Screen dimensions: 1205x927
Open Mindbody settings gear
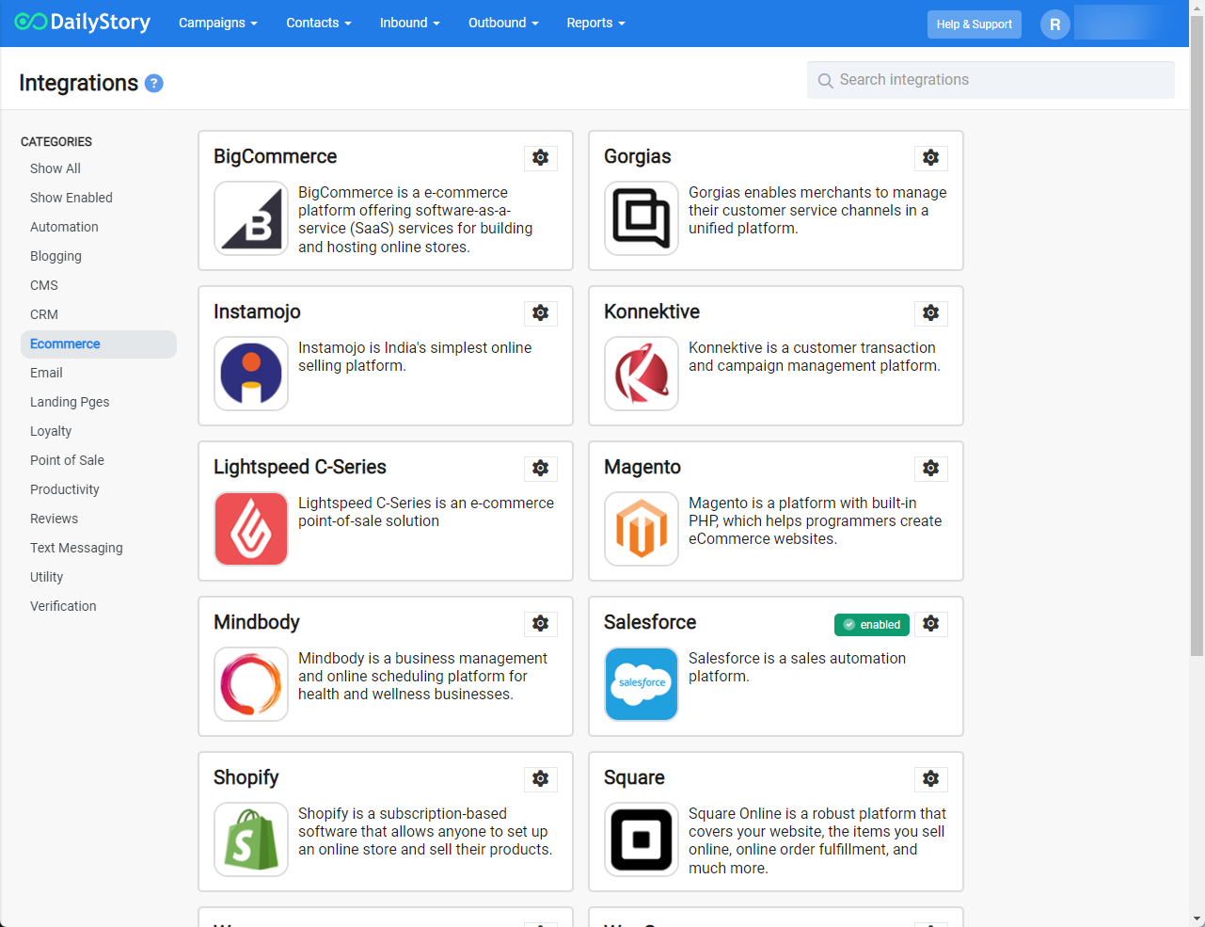tap(540, 624)
